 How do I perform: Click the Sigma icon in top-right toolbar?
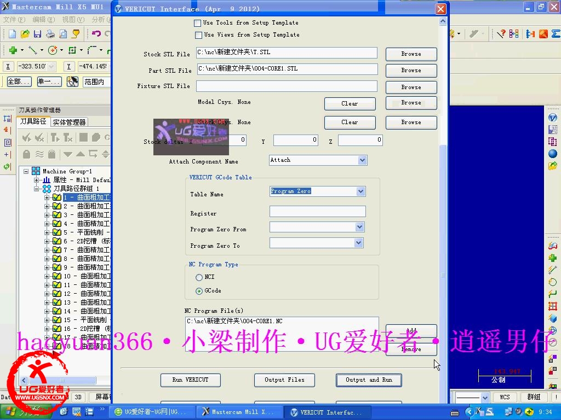tap(556, 34)
